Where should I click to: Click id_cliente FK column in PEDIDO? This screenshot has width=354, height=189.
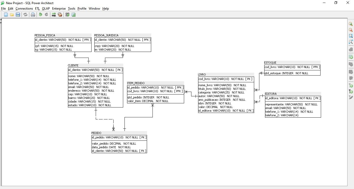click(119, 151)
